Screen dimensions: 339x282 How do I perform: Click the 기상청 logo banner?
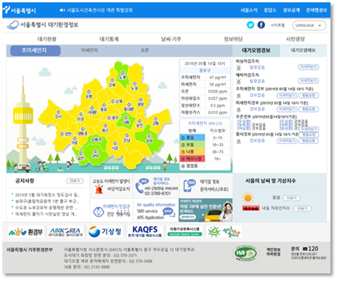tap(105, 232)
